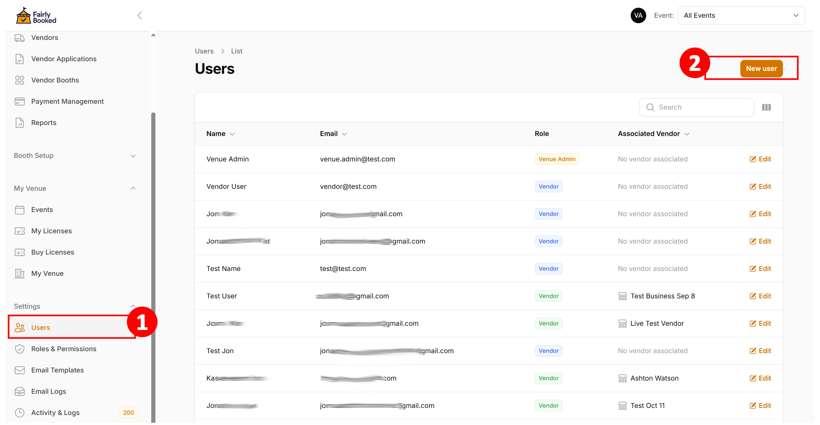Click the VA user avatar
The height and width of the screenshot is (425, 820).
(x=638, y=15)
